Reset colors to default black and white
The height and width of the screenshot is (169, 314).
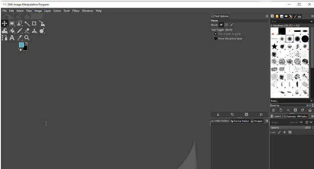pyautogui.click(x=20, y=49)
